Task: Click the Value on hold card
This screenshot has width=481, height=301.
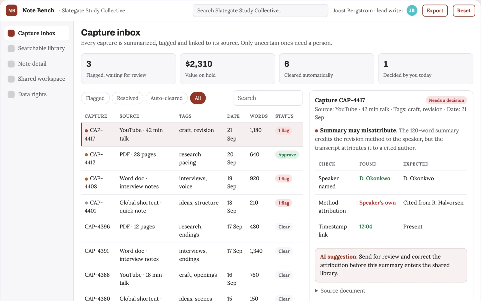Action: pyautogui.click(x=228, y=69)
